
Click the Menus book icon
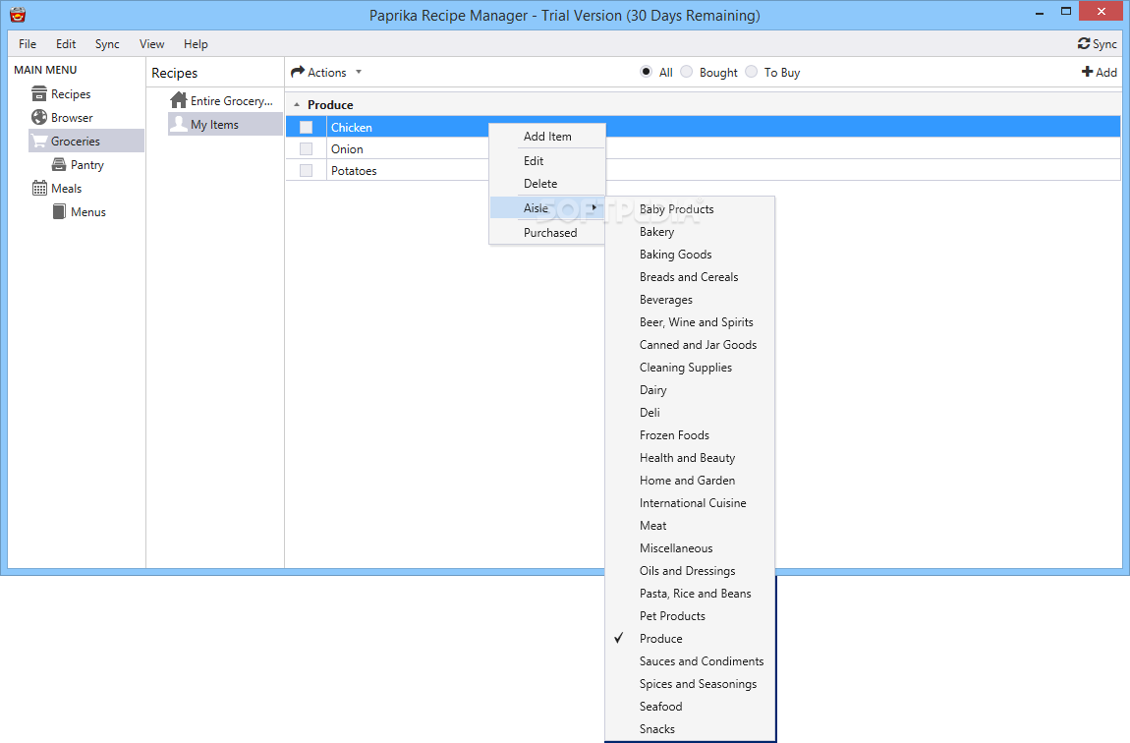click(x=59, y=212)
